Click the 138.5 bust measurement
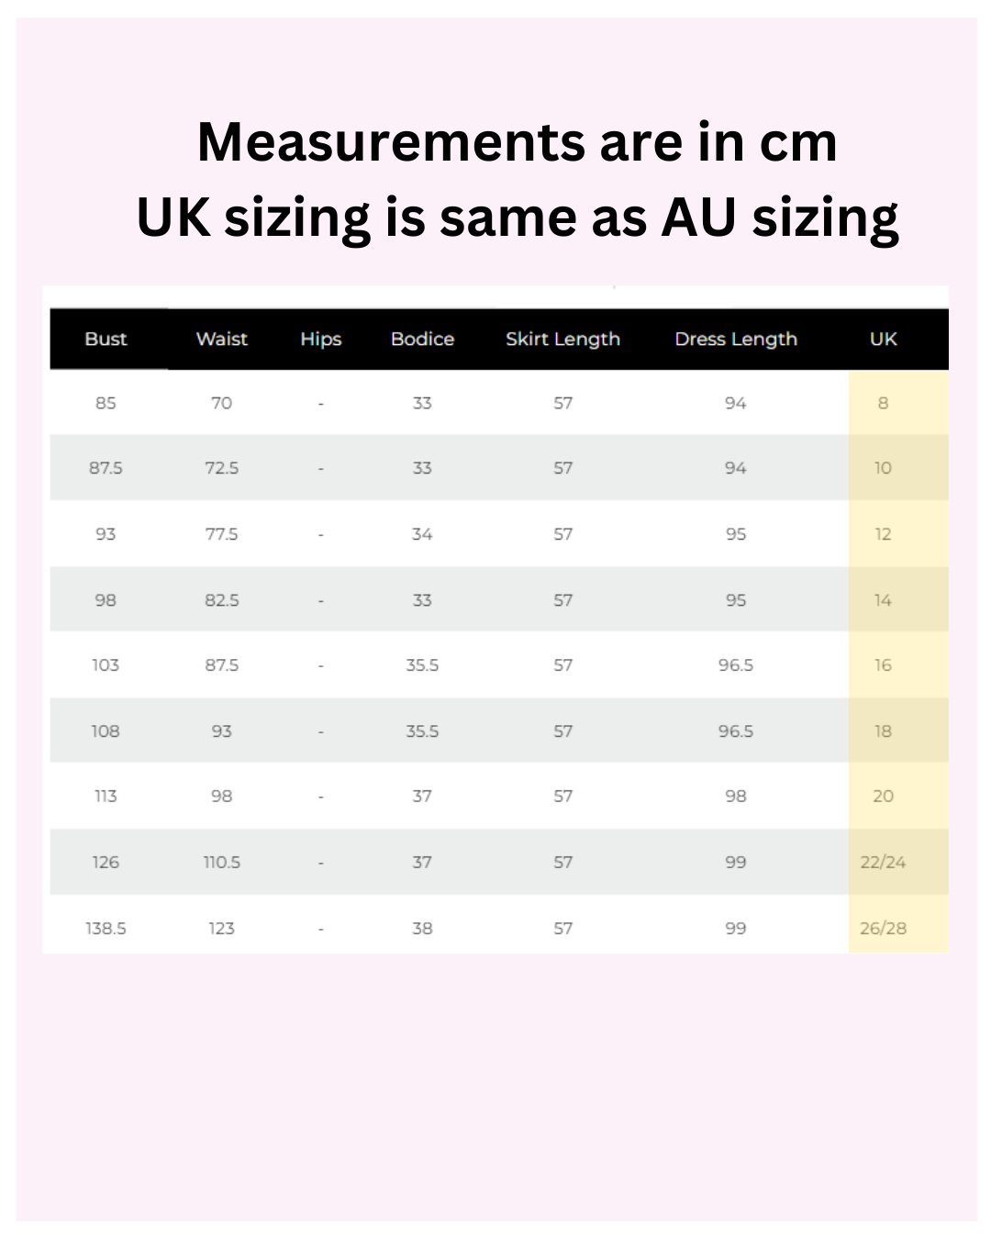 pyautogui.click(x=106, y=929)
